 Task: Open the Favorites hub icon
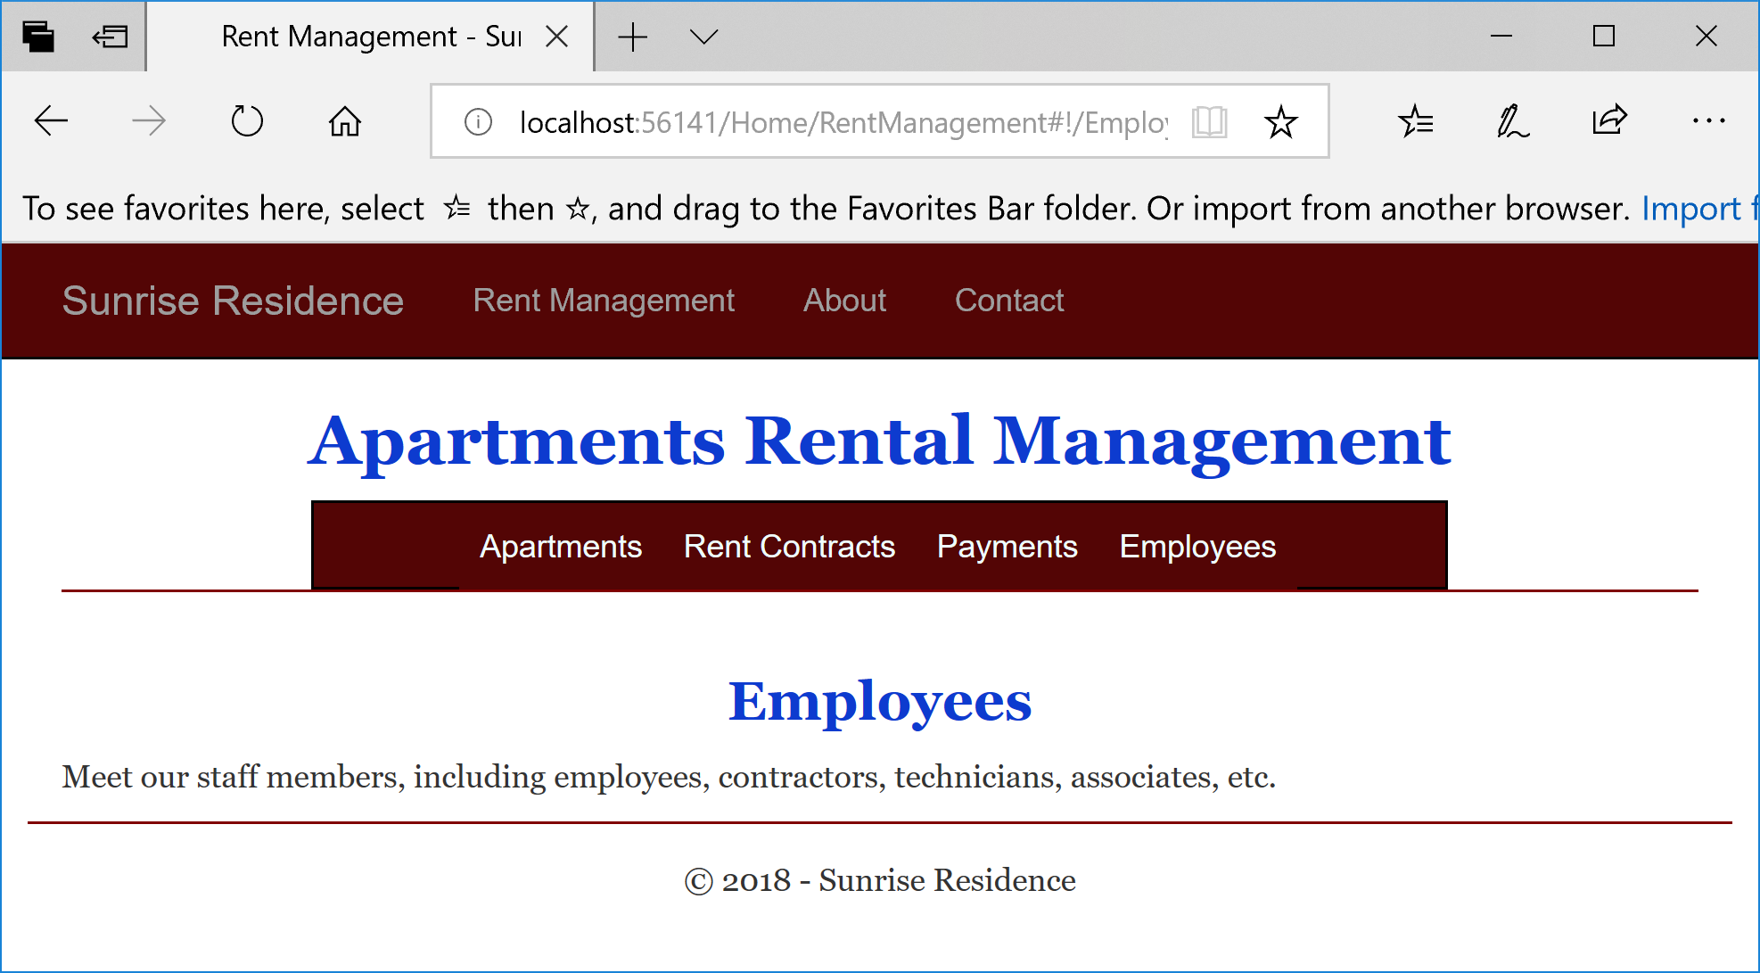[x=1416, y=120]
